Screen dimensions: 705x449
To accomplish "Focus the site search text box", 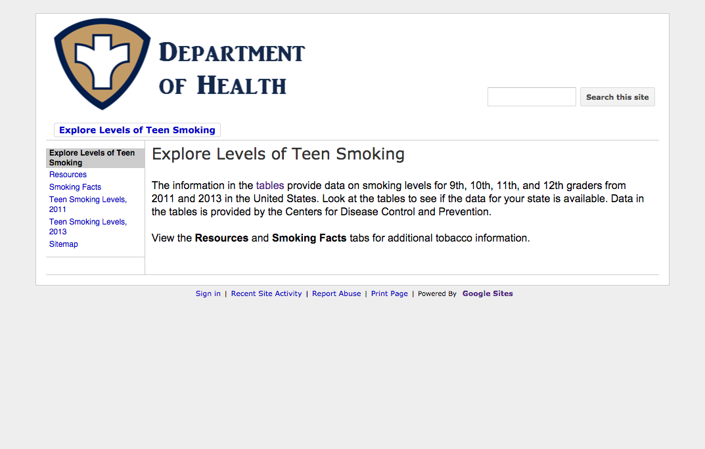I will click(532, 97).
